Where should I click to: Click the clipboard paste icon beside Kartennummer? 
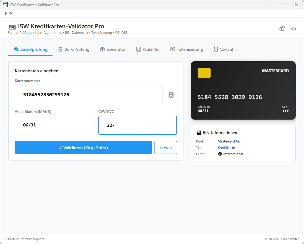171,95
